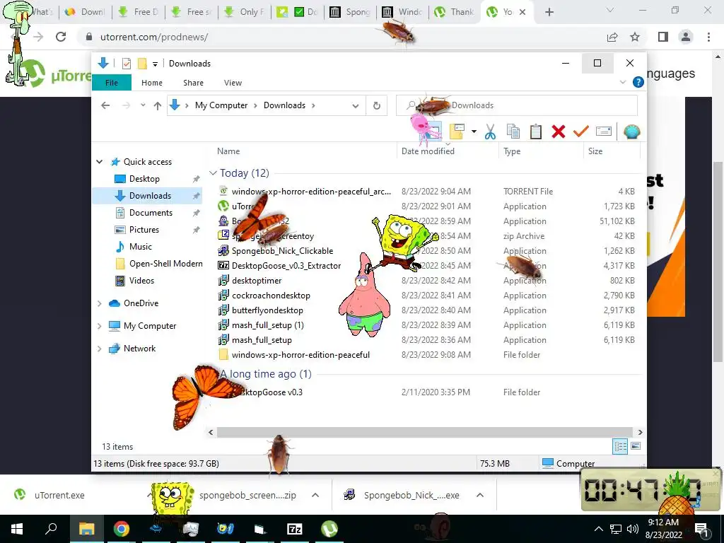The image size is (724, 543).
Task: Bookmark this page with the star icon
Action: pos(635,37)
